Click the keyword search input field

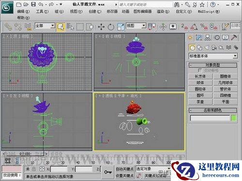point(146,4)
